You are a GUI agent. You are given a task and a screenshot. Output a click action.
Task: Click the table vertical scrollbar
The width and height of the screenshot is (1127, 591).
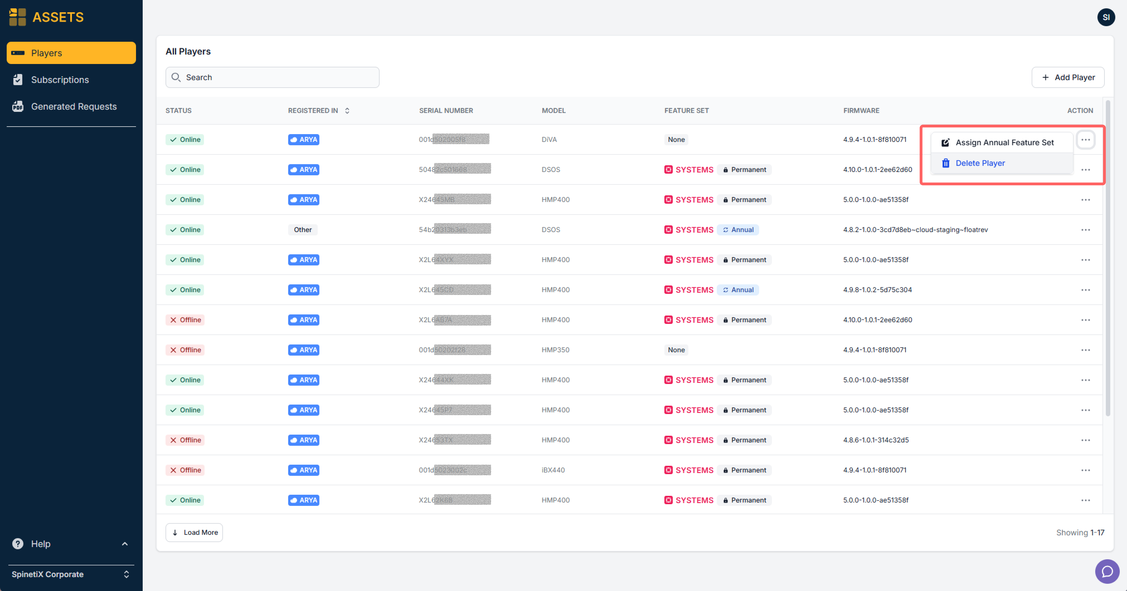1108,258
